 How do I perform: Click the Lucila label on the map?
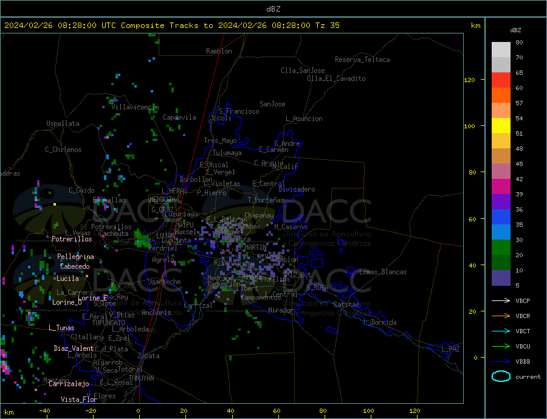coord(67,279)
